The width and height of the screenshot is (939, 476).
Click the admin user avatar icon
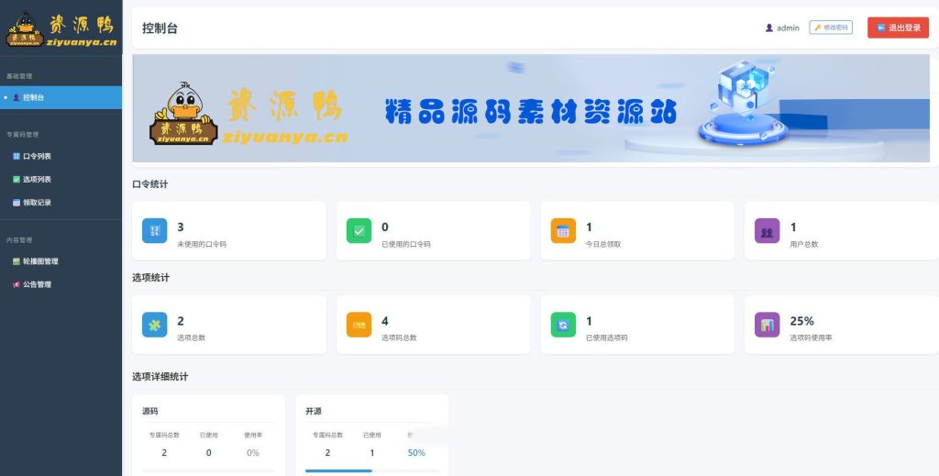(769, 28)
